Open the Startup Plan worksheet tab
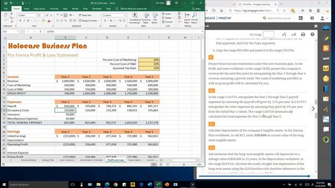Image resolution: width=335 pixels, height=188 pixels. coord(48,160)
